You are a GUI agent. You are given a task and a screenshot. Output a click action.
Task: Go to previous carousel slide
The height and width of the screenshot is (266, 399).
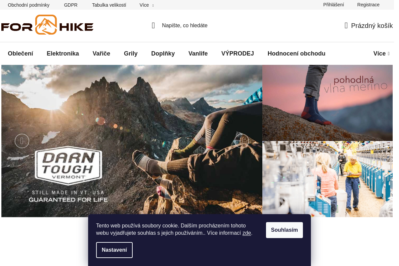point(22,141)
